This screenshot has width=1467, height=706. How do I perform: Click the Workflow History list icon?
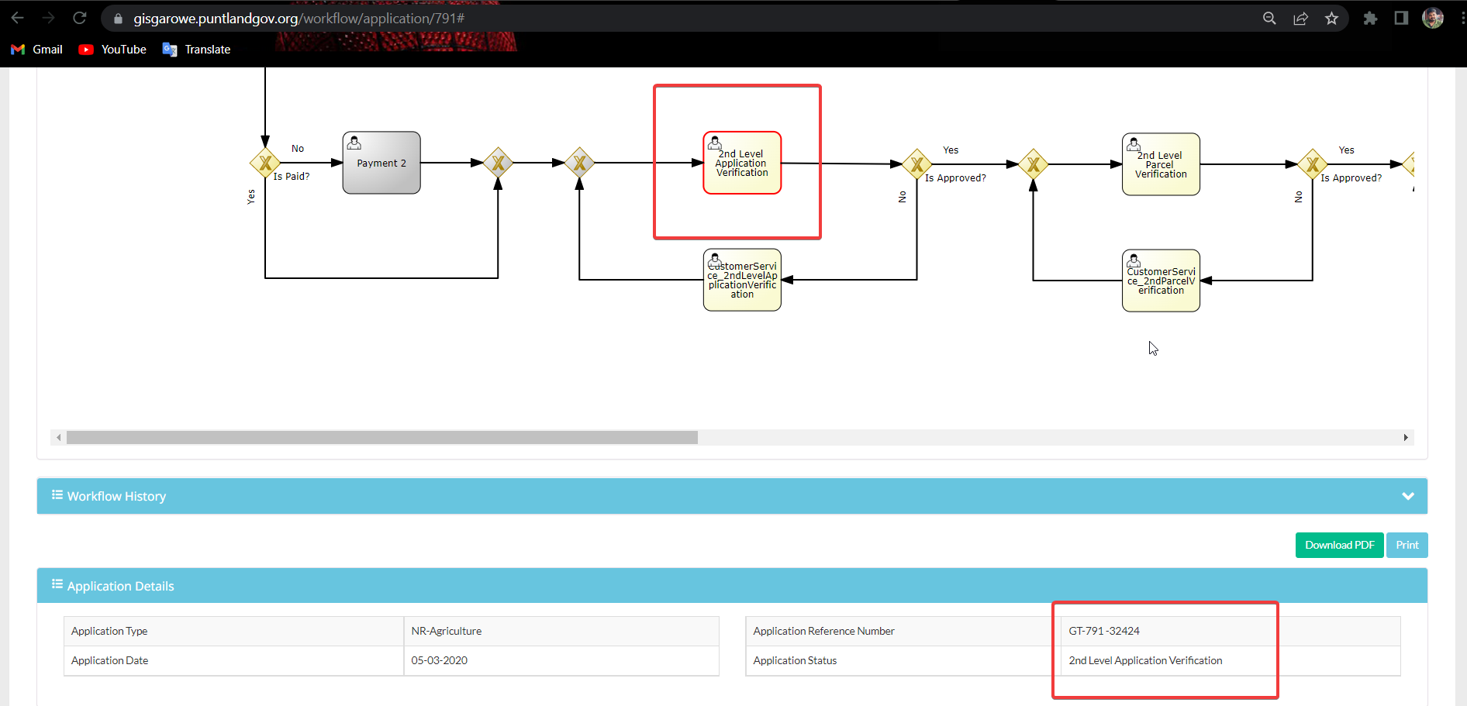(57, 494)
